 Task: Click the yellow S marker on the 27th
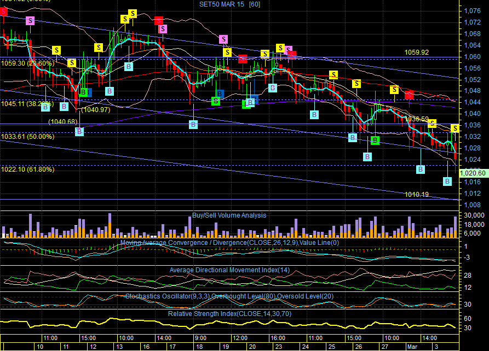tap(394, 90)
